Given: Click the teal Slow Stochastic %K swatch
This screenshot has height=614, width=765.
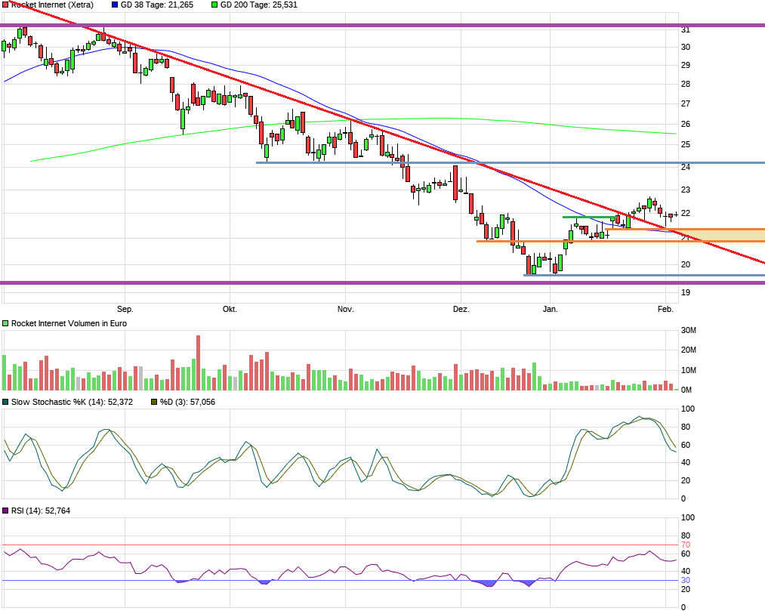Looking at the screenshot, I should [x=5, y=403].
